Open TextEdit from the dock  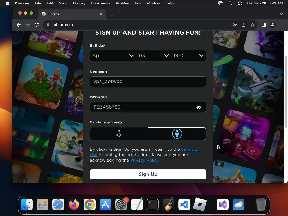click(x=137, y=204)
